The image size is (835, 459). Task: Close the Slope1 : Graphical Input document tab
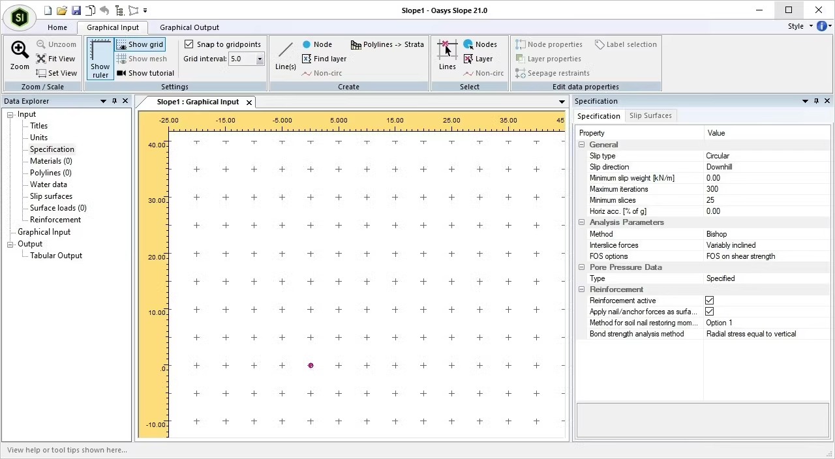pyautogui.click(x=249, y=102)
